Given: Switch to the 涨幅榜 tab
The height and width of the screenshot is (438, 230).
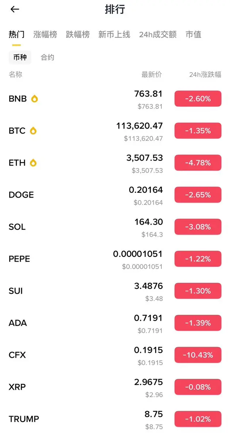Looking at the screenshot, I should click(45, 35).
